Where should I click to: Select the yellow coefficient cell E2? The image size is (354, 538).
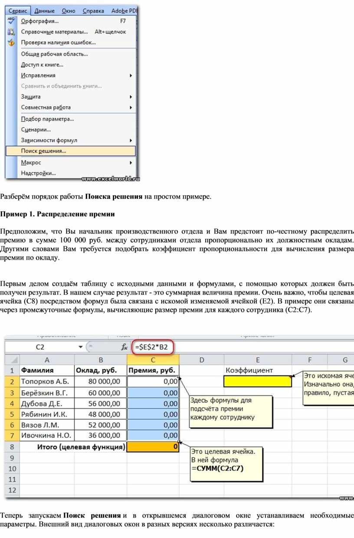click(258, 381)
